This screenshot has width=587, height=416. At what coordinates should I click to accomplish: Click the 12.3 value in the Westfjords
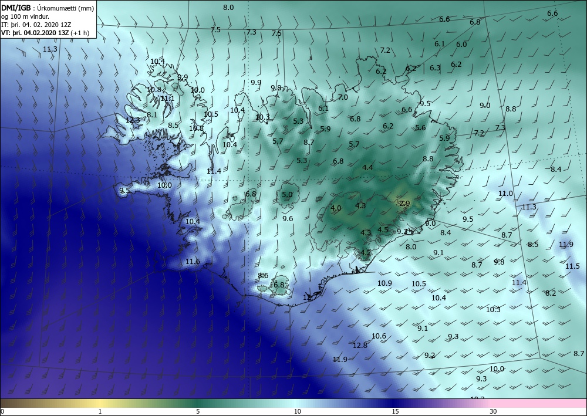click(133, 120)
